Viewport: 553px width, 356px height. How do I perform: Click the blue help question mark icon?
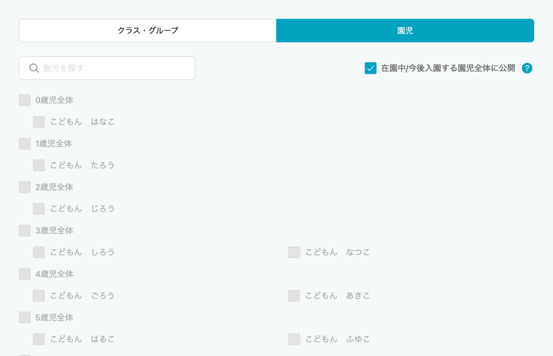pyautogui.click(x=527, y=68)
